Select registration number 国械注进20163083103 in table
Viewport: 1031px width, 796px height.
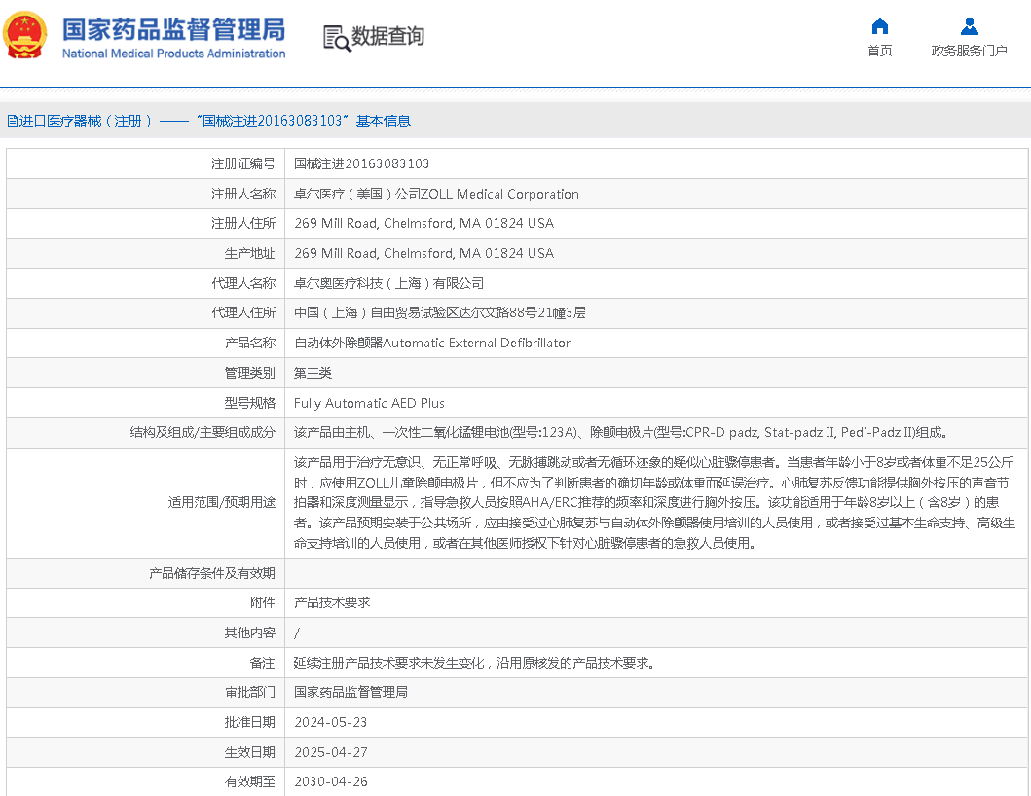(361, 164)
